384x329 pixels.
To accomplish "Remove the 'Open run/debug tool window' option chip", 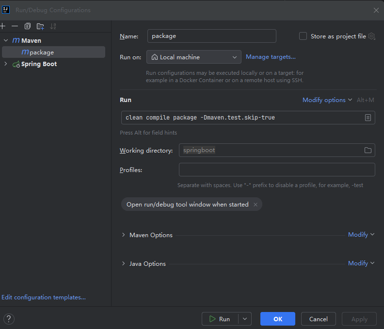I will (256, 205).
